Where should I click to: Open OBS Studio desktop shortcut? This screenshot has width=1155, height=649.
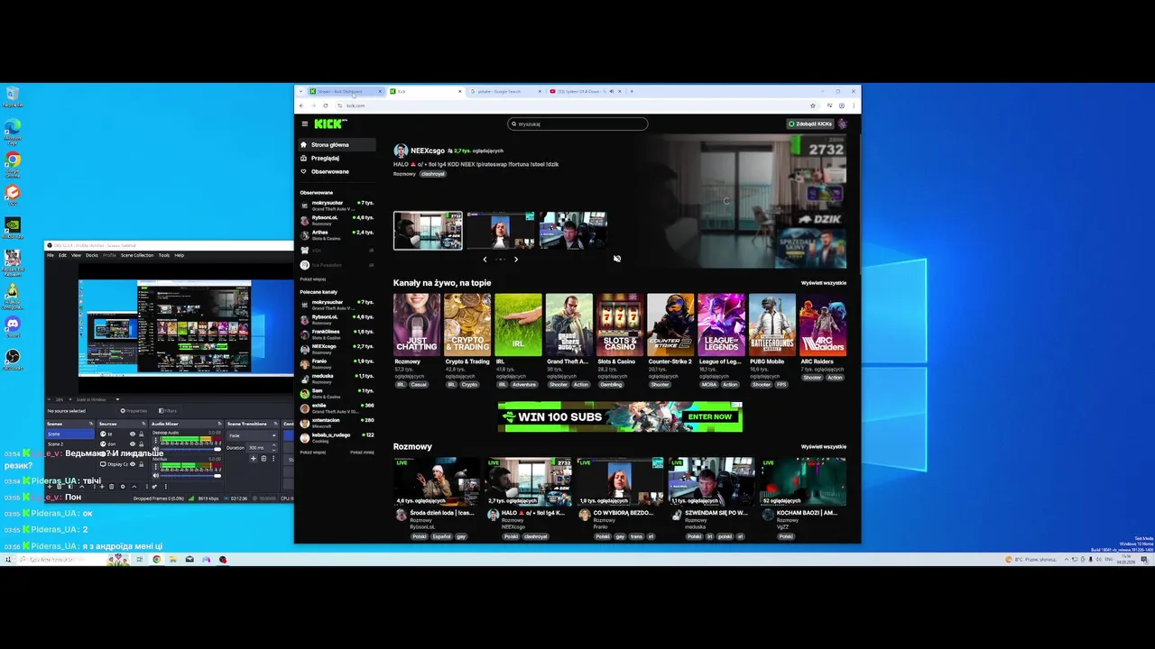coord(13,359)
